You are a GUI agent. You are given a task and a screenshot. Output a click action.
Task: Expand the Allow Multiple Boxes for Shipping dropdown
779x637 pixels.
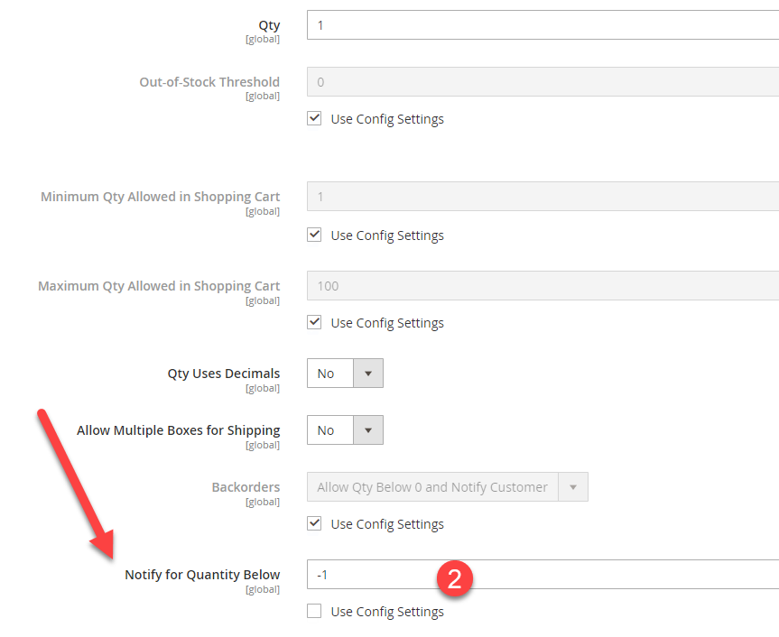(345, 430)
